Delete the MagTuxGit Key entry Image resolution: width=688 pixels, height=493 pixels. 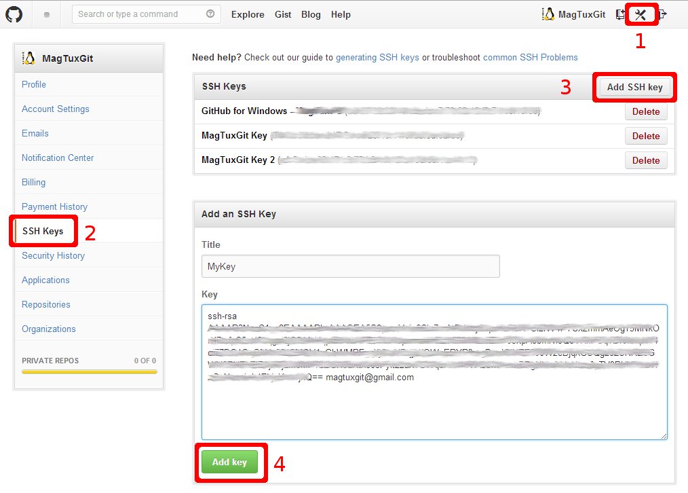pyautogui.click(x=646, y=136)
